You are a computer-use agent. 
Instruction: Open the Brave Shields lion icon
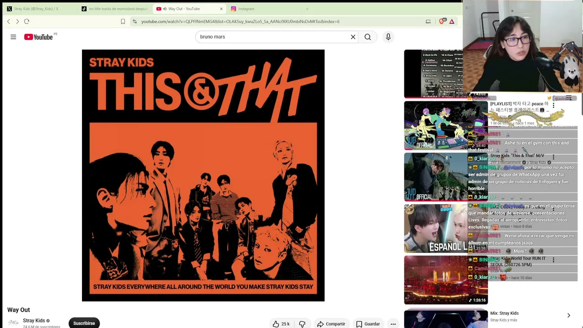coord(442,21)
